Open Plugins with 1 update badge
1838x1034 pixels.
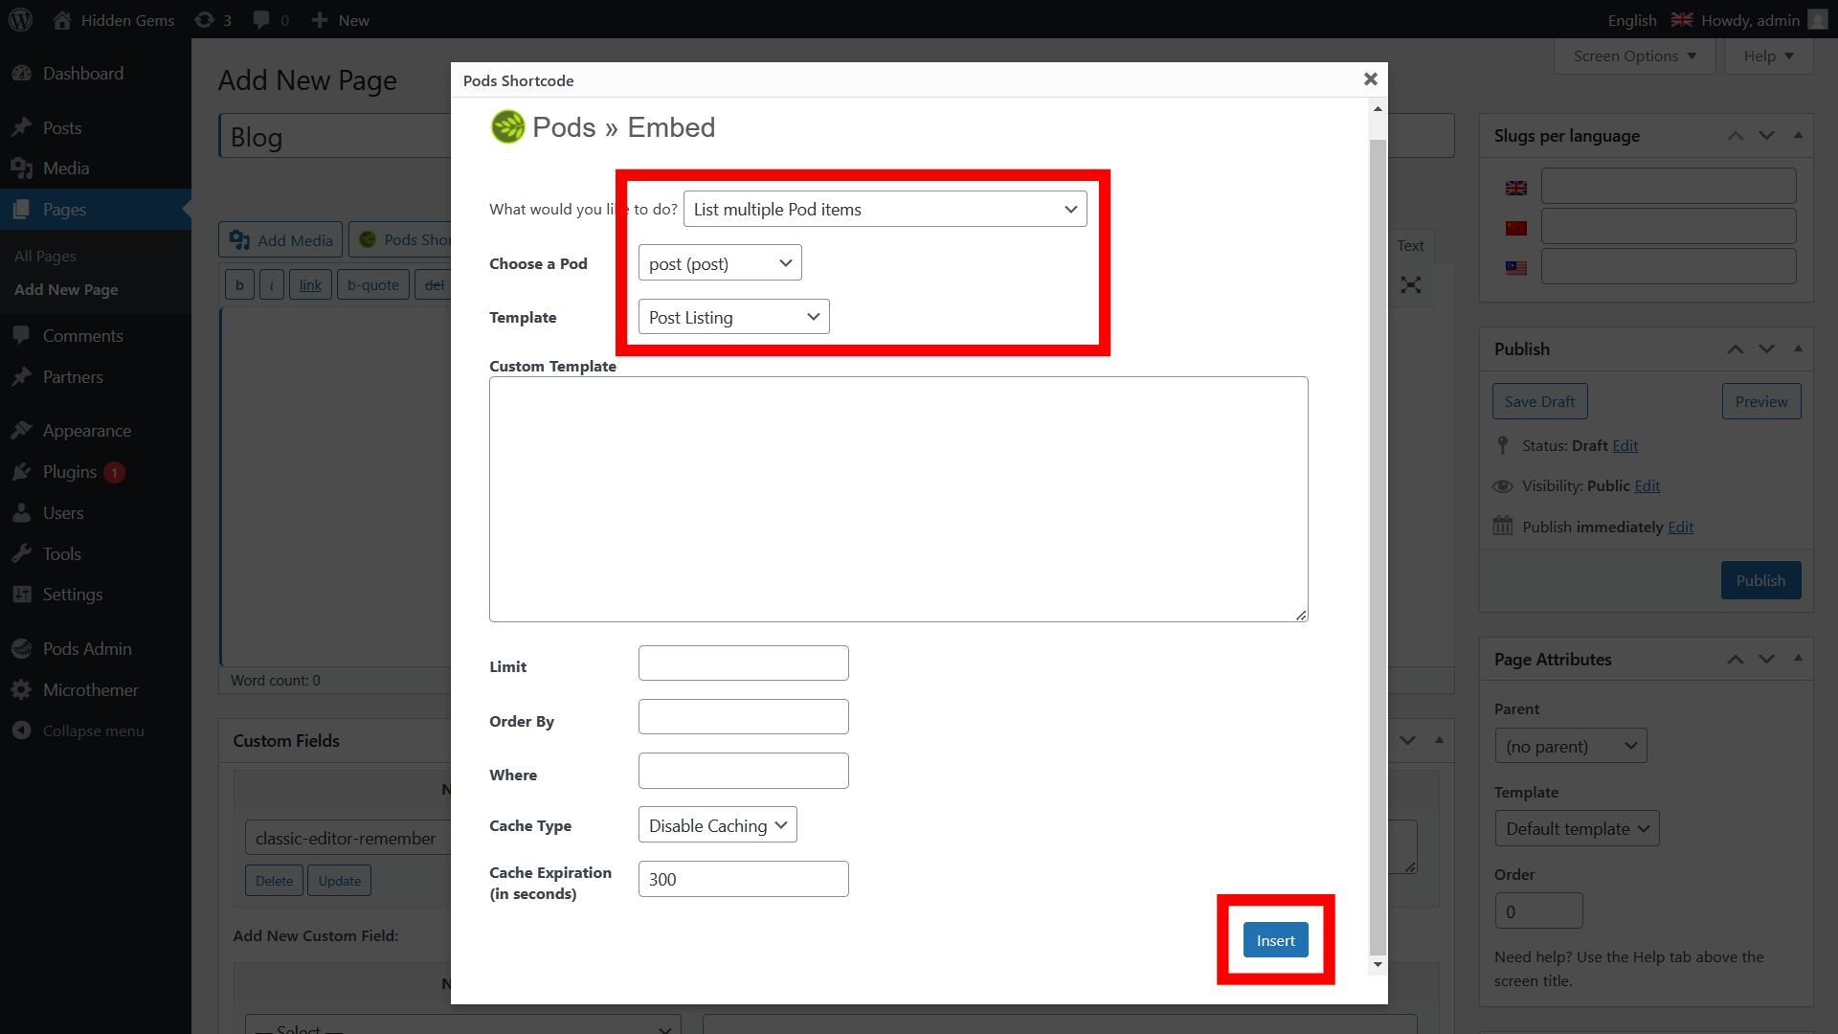tap(69, 471)
